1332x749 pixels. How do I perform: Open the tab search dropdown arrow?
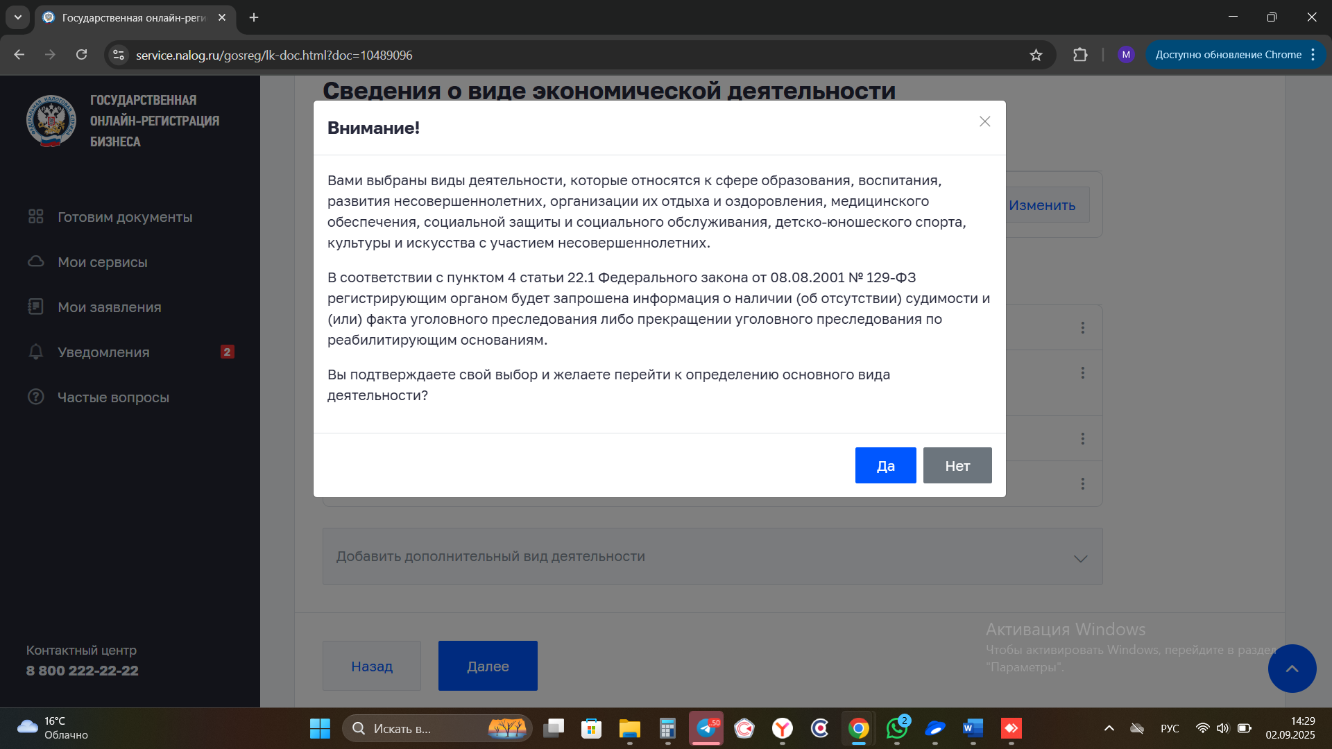coord(18,17)
